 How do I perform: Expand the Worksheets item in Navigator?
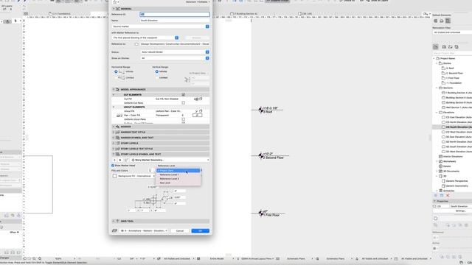(x=437, y=161)
